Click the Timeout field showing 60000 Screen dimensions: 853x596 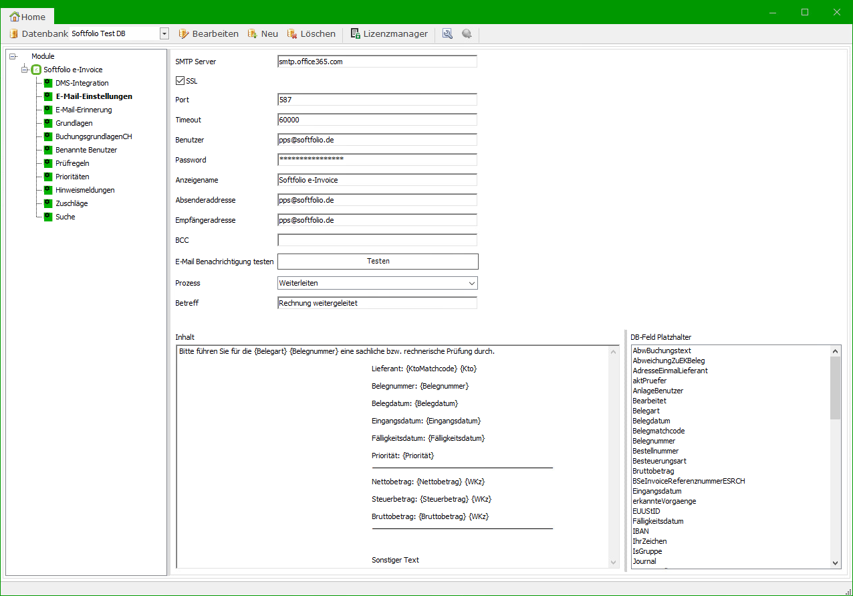[377, 120]
